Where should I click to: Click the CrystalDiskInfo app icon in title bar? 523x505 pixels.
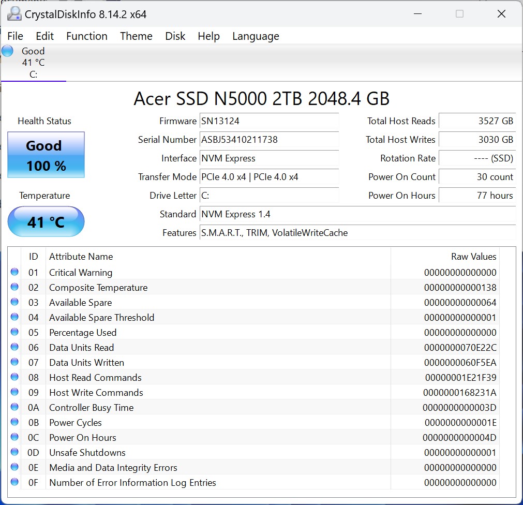coord(15,14)
